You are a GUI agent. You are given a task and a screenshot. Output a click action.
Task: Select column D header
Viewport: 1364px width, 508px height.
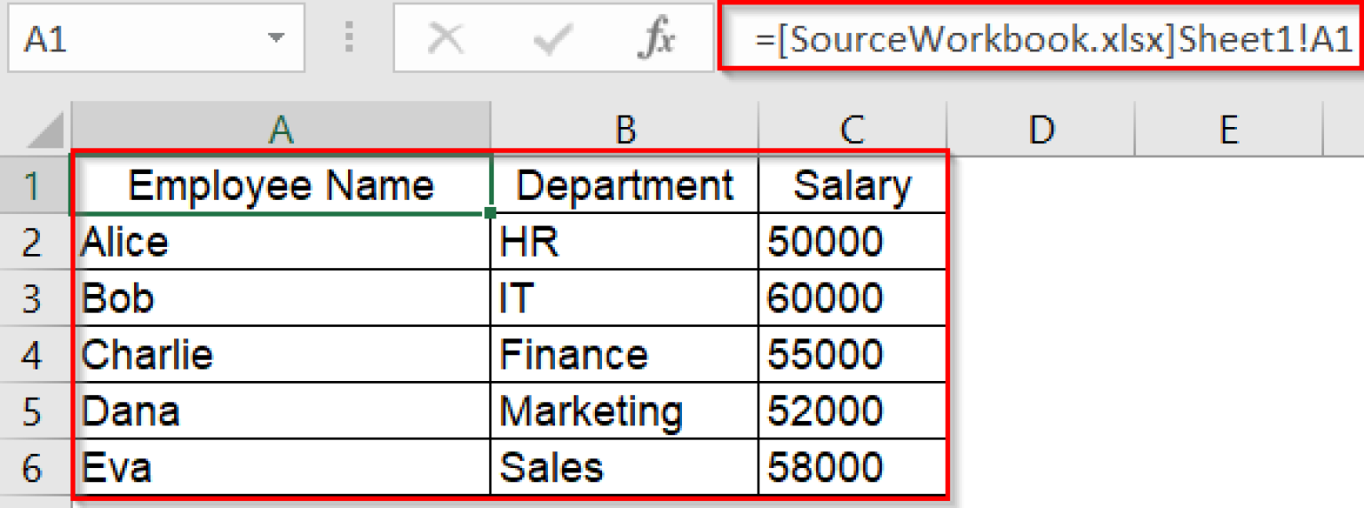point(1040,130)
